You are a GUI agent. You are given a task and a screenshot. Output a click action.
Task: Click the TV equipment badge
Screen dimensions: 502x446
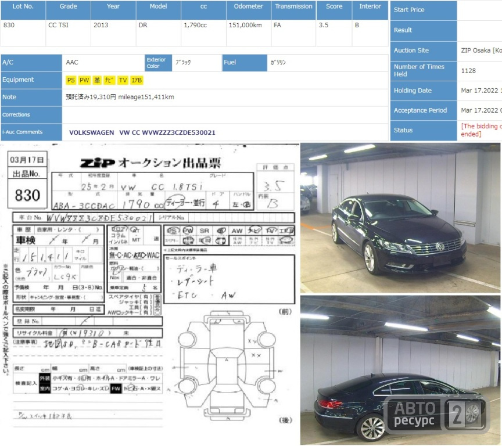pos(123,80)
